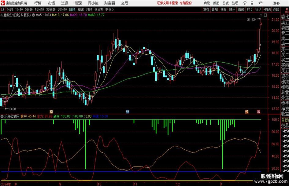Open the mobile phone icon in title bar

point(252,3)
